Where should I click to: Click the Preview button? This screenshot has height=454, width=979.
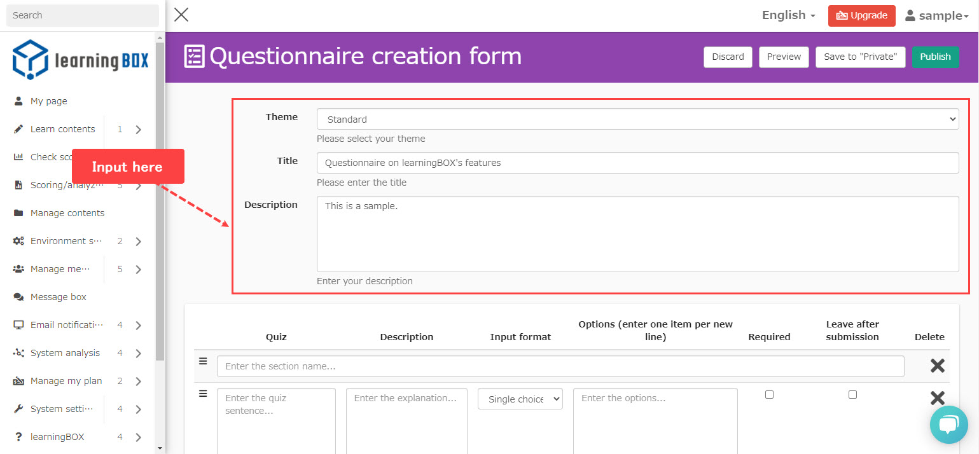coord(784,57)
